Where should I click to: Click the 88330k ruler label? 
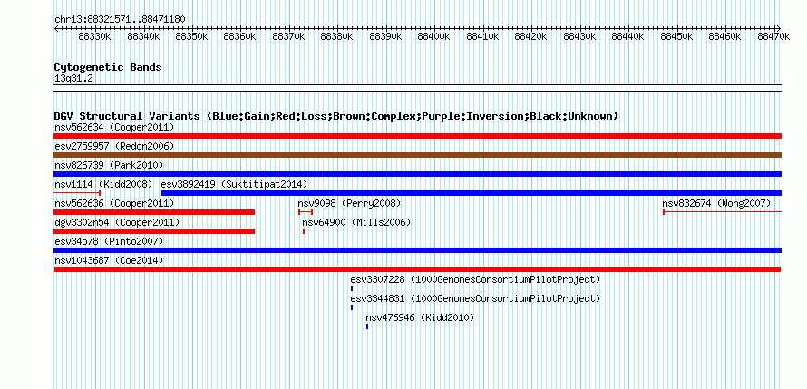pos(94,37)
